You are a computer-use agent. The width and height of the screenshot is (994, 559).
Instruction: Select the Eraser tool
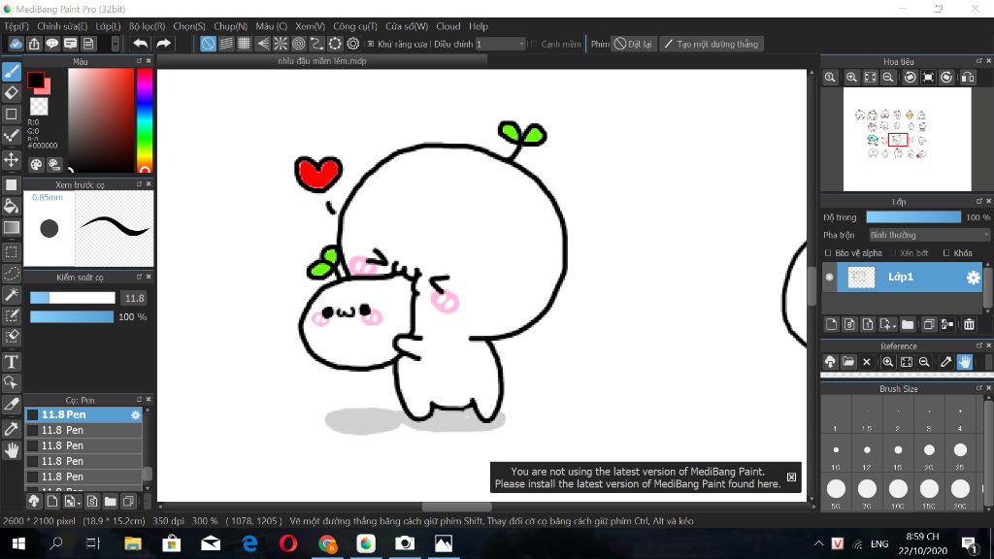pos(12,93)
